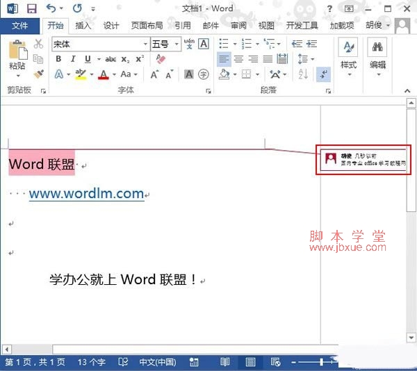Toggle Bold formatting
Viewport: 417px width, 371px height.
(58, 59)
